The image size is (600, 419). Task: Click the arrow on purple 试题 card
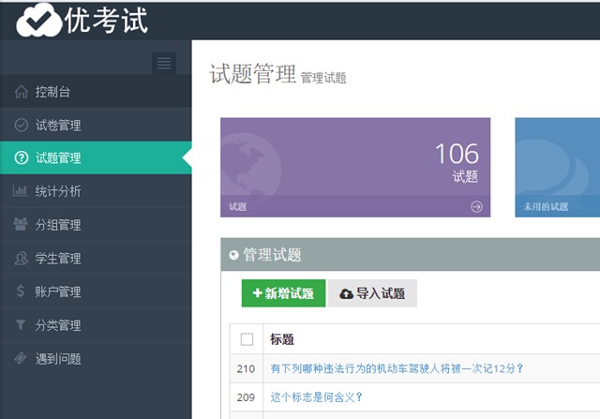point(476,206)
